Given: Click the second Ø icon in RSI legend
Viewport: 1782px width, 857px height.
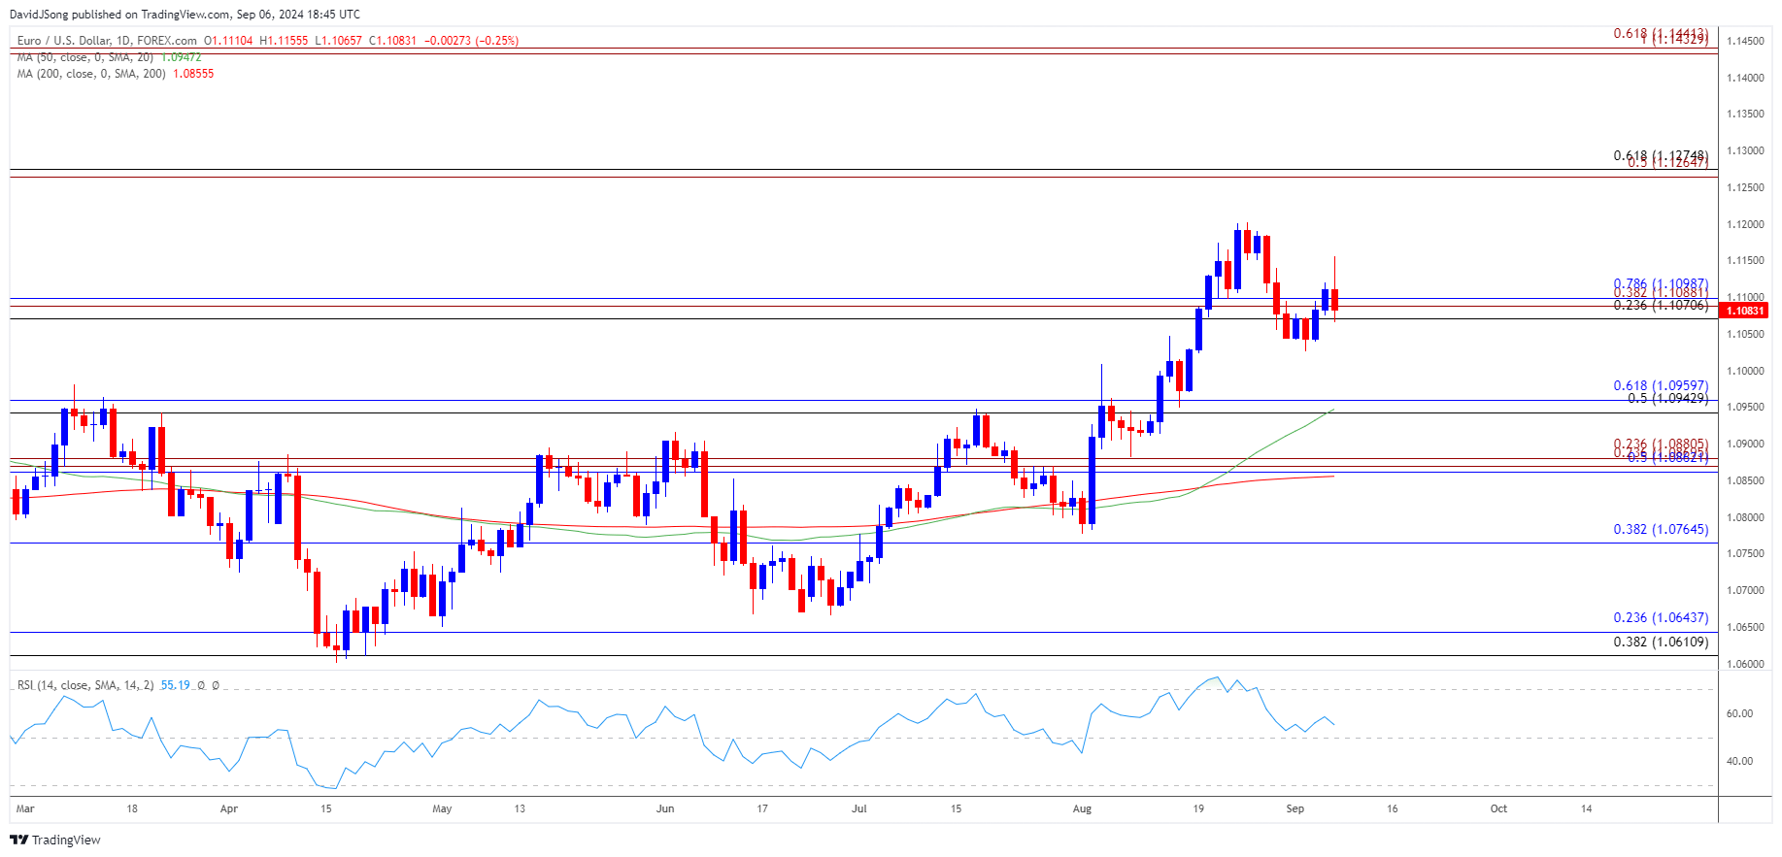Looking at the screenshot, I should point(216,685).
